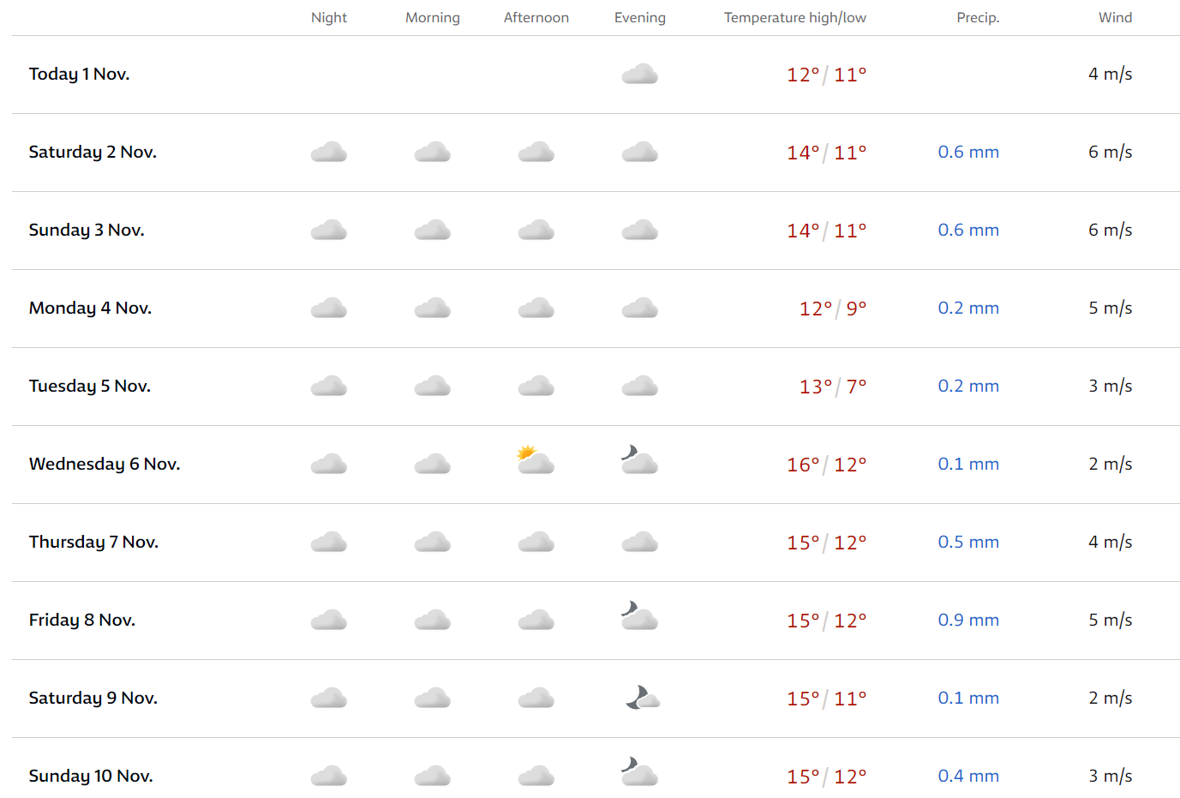
Task: Click Sunday 10 Nov. evening moon-cloud icon
Action: pos(639,772)
